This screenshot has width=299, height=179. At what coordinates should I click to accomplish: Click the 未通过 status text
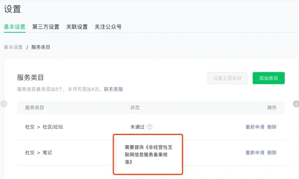[x=137, y=127]
